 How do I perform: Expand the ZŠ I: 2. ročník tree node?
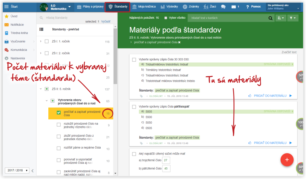pyautogui.click(x=41, y=53)
